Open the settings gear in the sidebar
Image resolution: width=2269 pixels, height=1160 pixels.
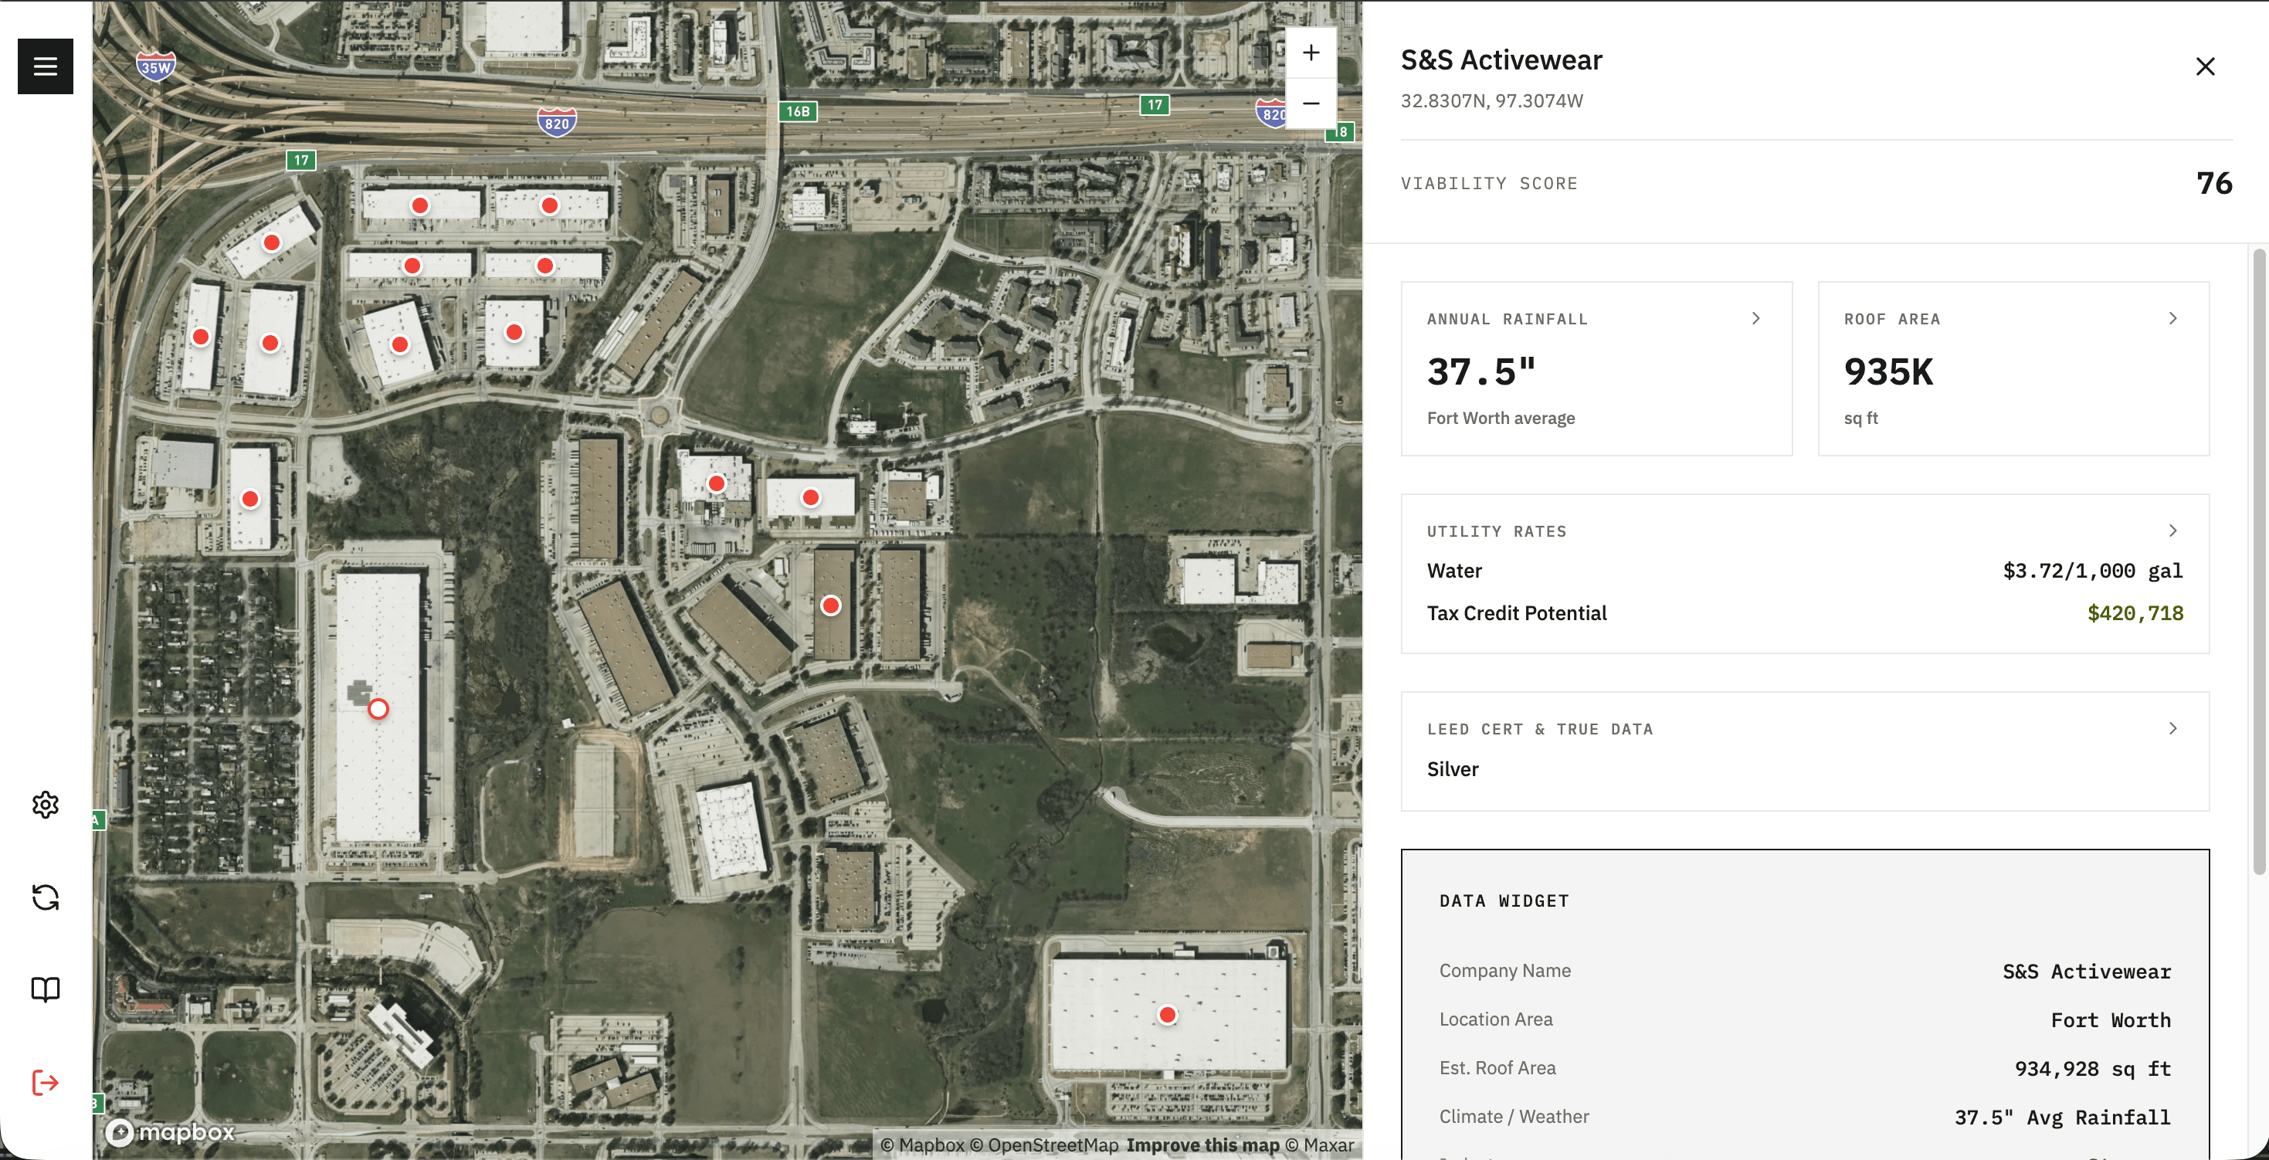click(45, 804)
